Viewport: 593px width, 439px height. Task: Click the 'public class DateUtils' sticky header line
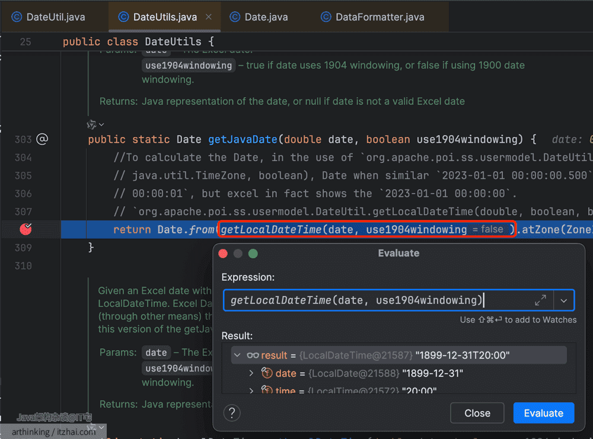tap(138, 41)
